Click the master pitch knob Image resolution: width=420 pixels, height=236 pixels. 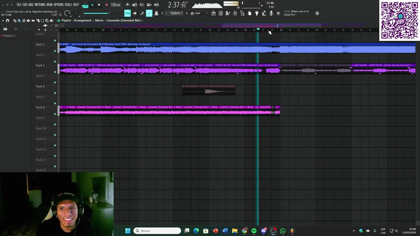point(75,13)
